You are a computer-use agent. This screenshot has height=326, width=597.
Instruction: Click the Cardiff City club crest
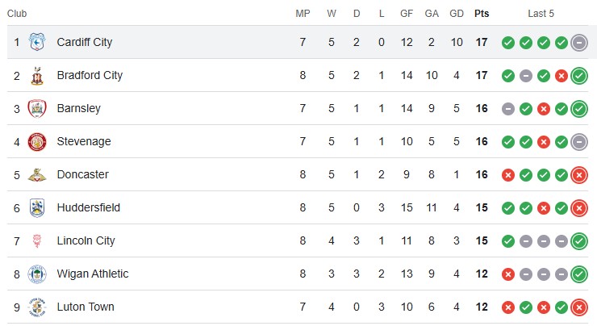[37, 42]
